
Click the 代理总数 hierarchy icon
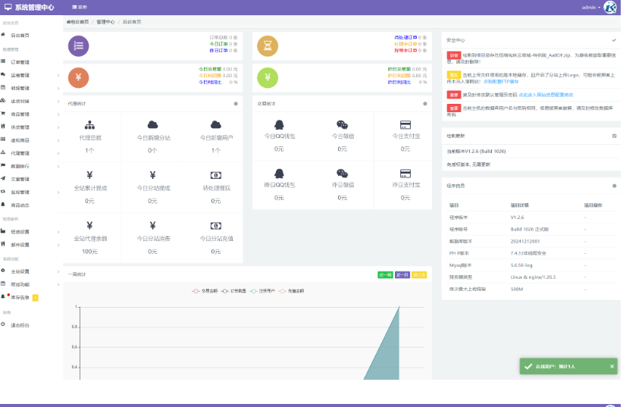[89, 125]
